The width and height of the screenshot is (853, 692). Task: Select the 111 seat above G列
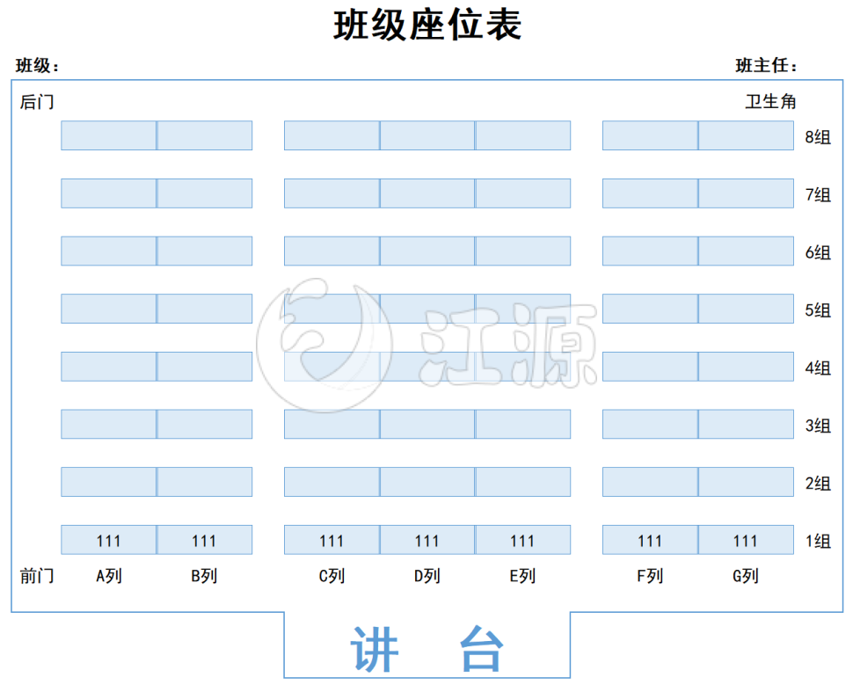pos(746,540)
